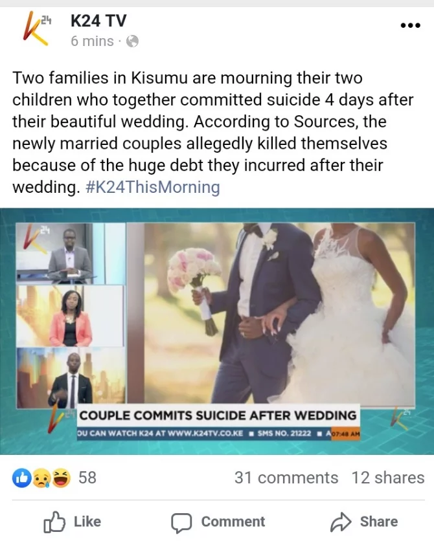Open the wedding couple news image
Image resolution: width=434 pixels, height=541 pixels.
click(217, 331)
